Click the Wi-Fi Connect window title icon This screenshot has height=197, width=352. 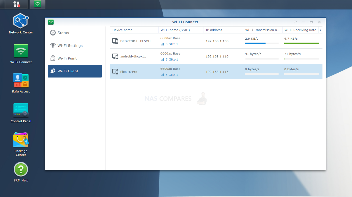pyautogui.click(x=51, y=22)
